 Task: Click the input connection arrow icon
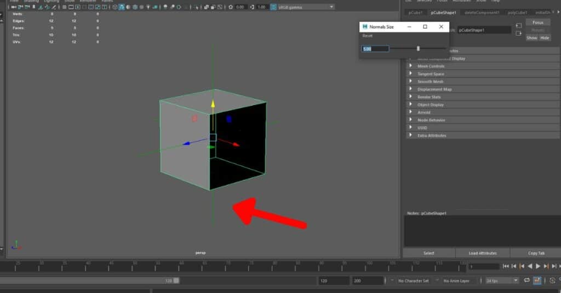(518, 25)
